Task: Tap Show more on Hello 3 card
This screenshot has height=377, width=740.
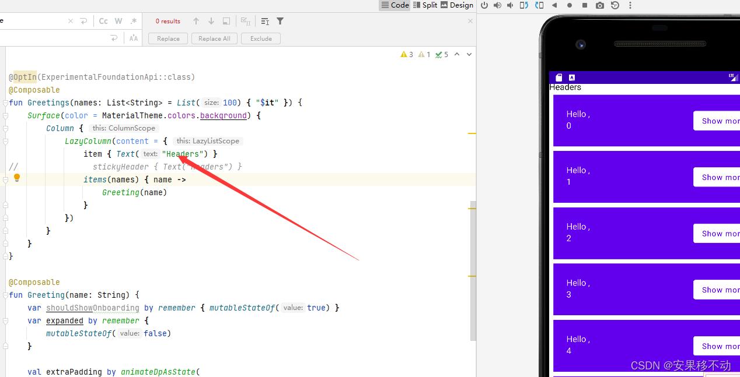Action: [x=717, y=290]
